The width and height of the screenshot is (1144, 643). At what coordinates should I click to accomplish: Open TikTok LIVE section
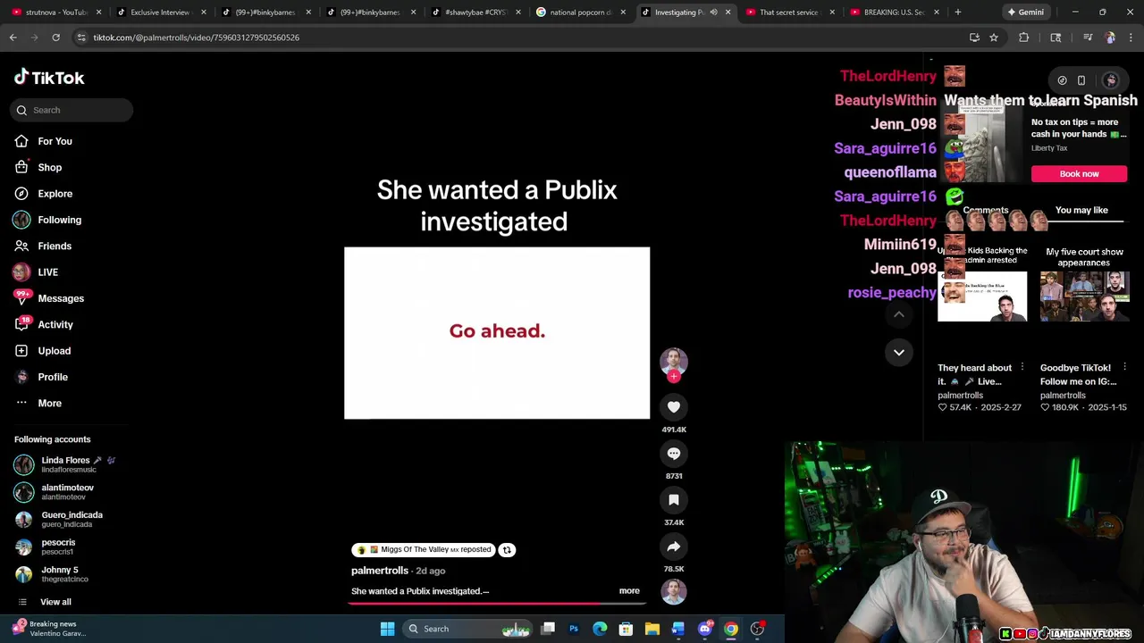click(47, 272)
